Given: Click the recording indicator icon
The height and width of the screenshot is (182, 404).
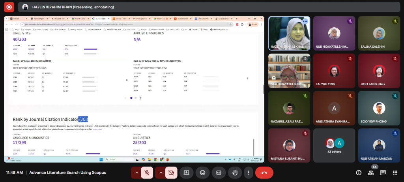Looking at the screenshot, I should (9, 7).
